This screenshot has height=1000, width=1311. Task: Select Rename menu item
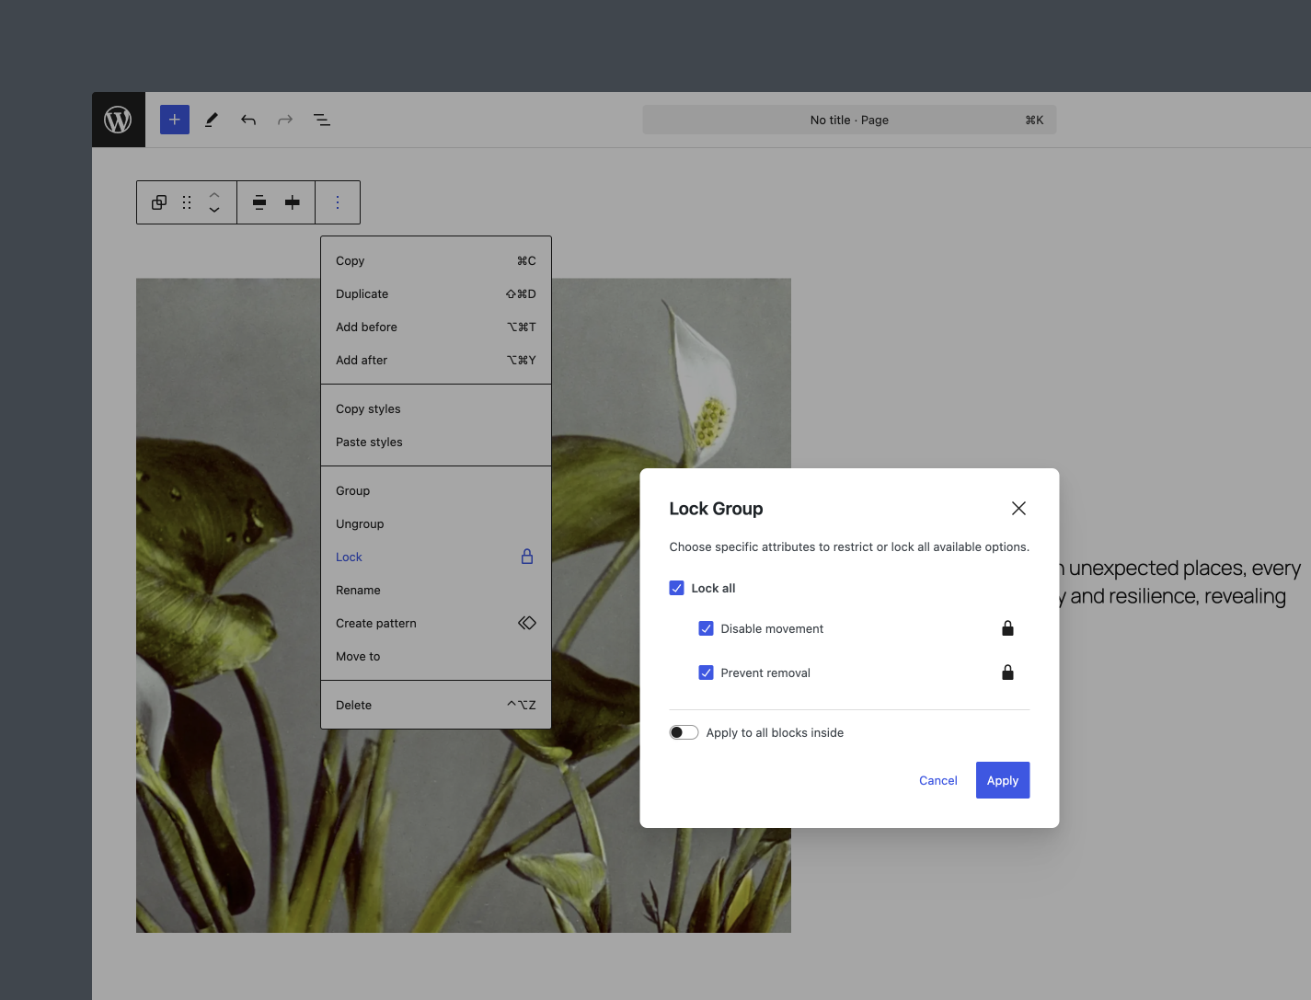436,591
